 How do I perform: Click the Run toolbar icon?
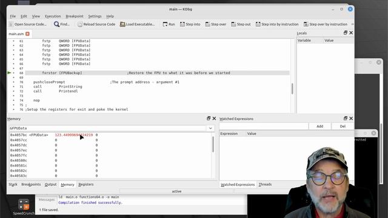coord(165,24)
